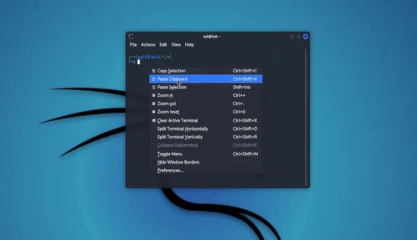Click the Ctrl+Shift+C shortcut text
Screen dimensions: 417x240
click(245, 71)
